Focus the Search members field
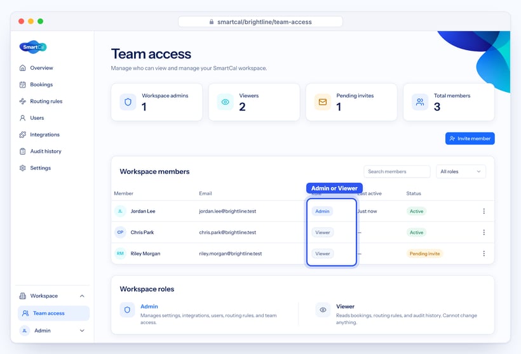 (x=397, y=171)
